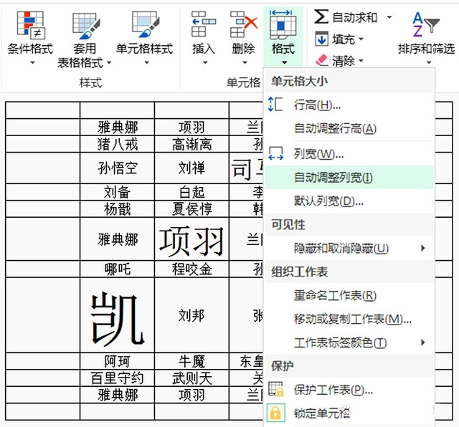Click the Conditional Formatting (条件格式) icon
Image resolution: width=459 pixels, height=427 pixels.
tap(30, 26)
